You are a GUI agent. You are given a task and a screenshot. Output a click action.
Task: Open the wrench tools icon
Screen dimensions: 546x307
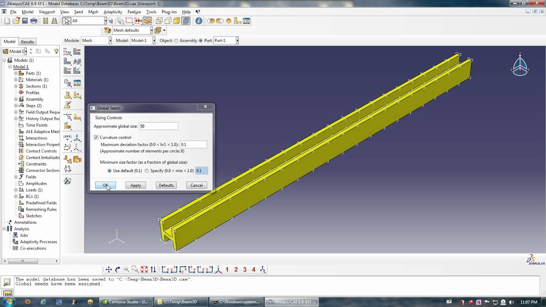click(67, 181)
